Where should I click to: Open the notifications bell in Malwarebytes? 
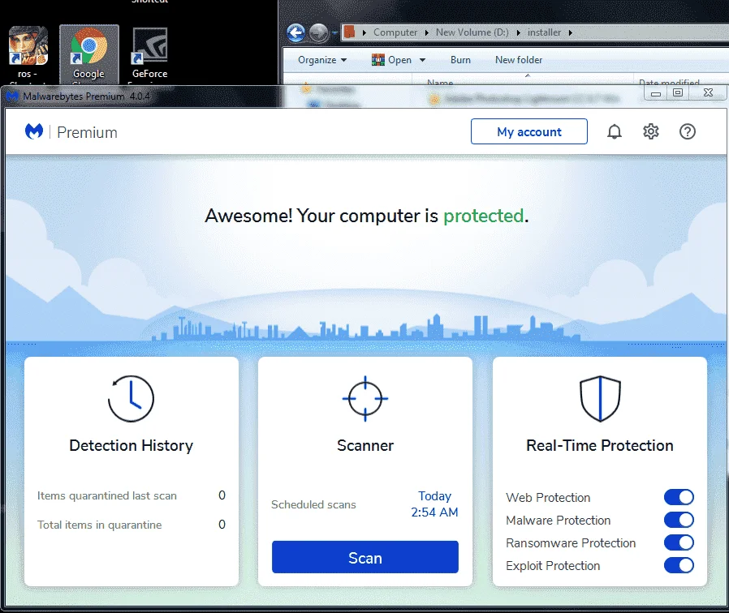point(615,132)
